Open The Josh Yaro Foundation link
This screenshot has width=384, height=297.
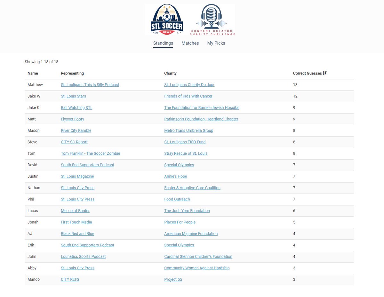click(187, 211)
